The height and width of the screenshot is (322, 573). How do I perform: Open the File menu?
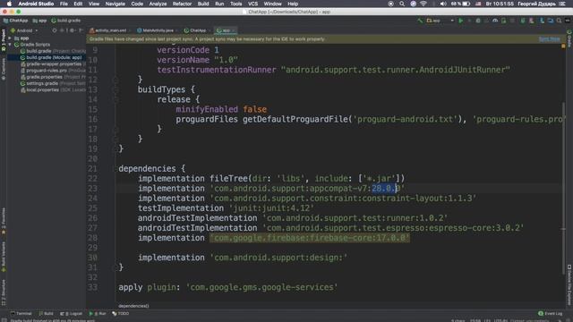64,4
